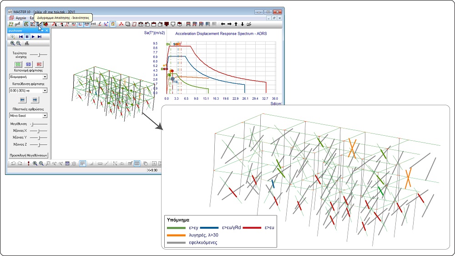Click the up arrow in top toolbar
Viewport: 455px width, 256px height.
pyautogui.click(x=236, y=24)
